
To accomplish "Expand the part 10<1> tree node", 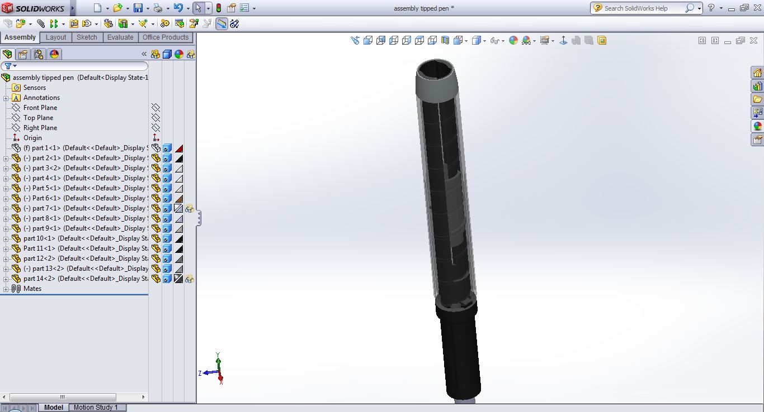I will [x=6, y=238].
